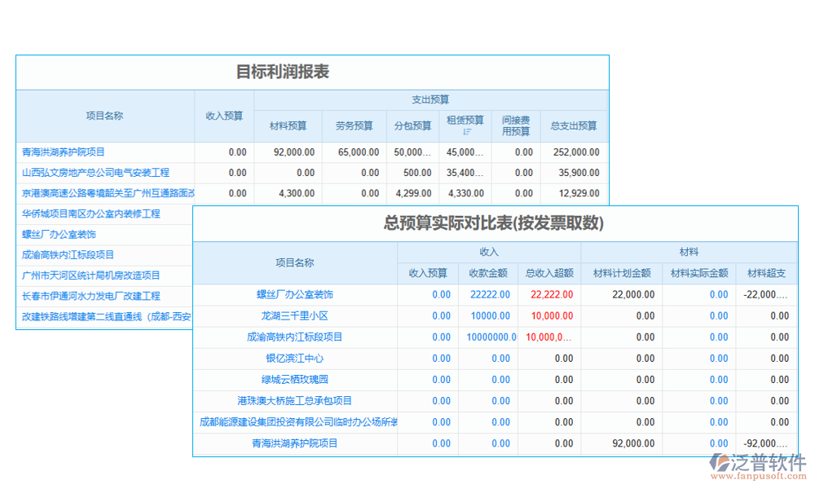Screen dimensions: 815x489
Task: Click the 总支出预算 column header
Action: click(573, 126)
